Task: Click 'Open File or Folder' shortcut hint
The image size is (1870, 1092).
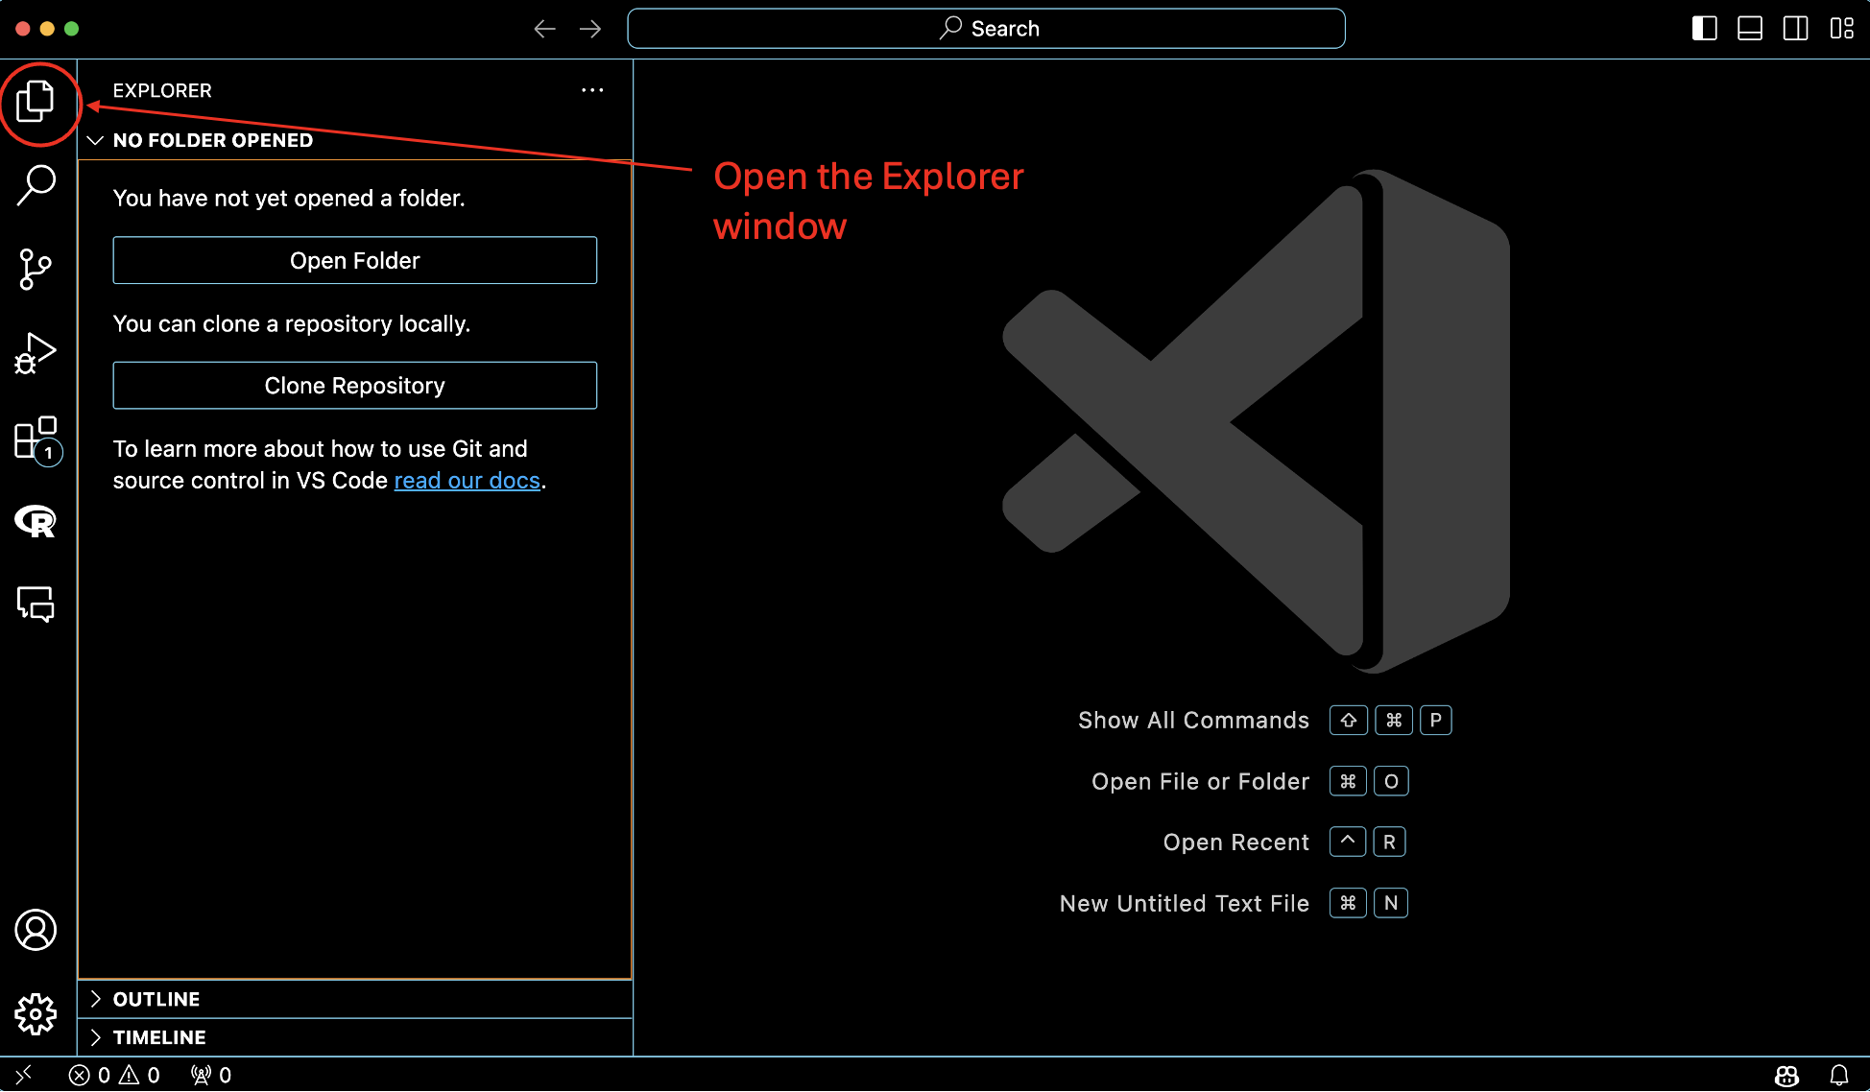Action: coord(1200,782)
